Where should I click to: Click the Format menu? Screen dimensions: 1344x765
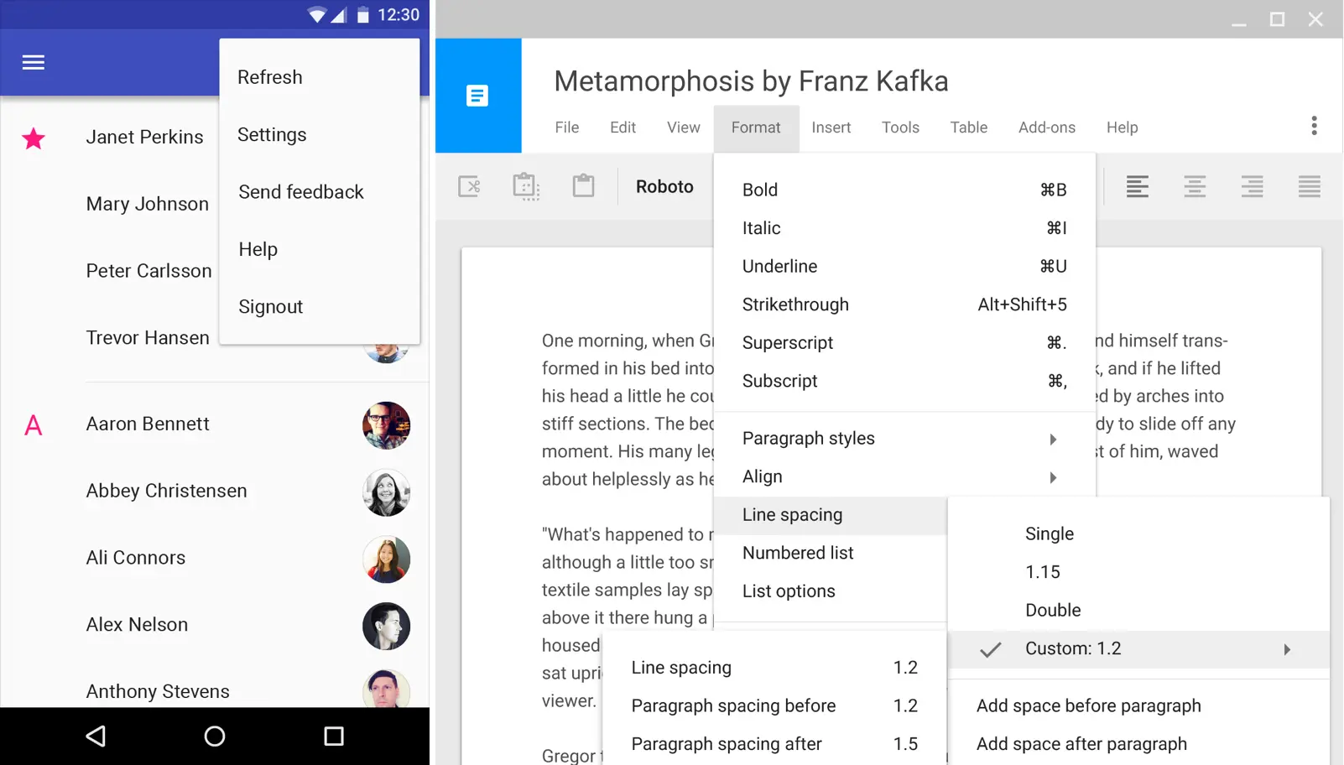pos(756,127)
